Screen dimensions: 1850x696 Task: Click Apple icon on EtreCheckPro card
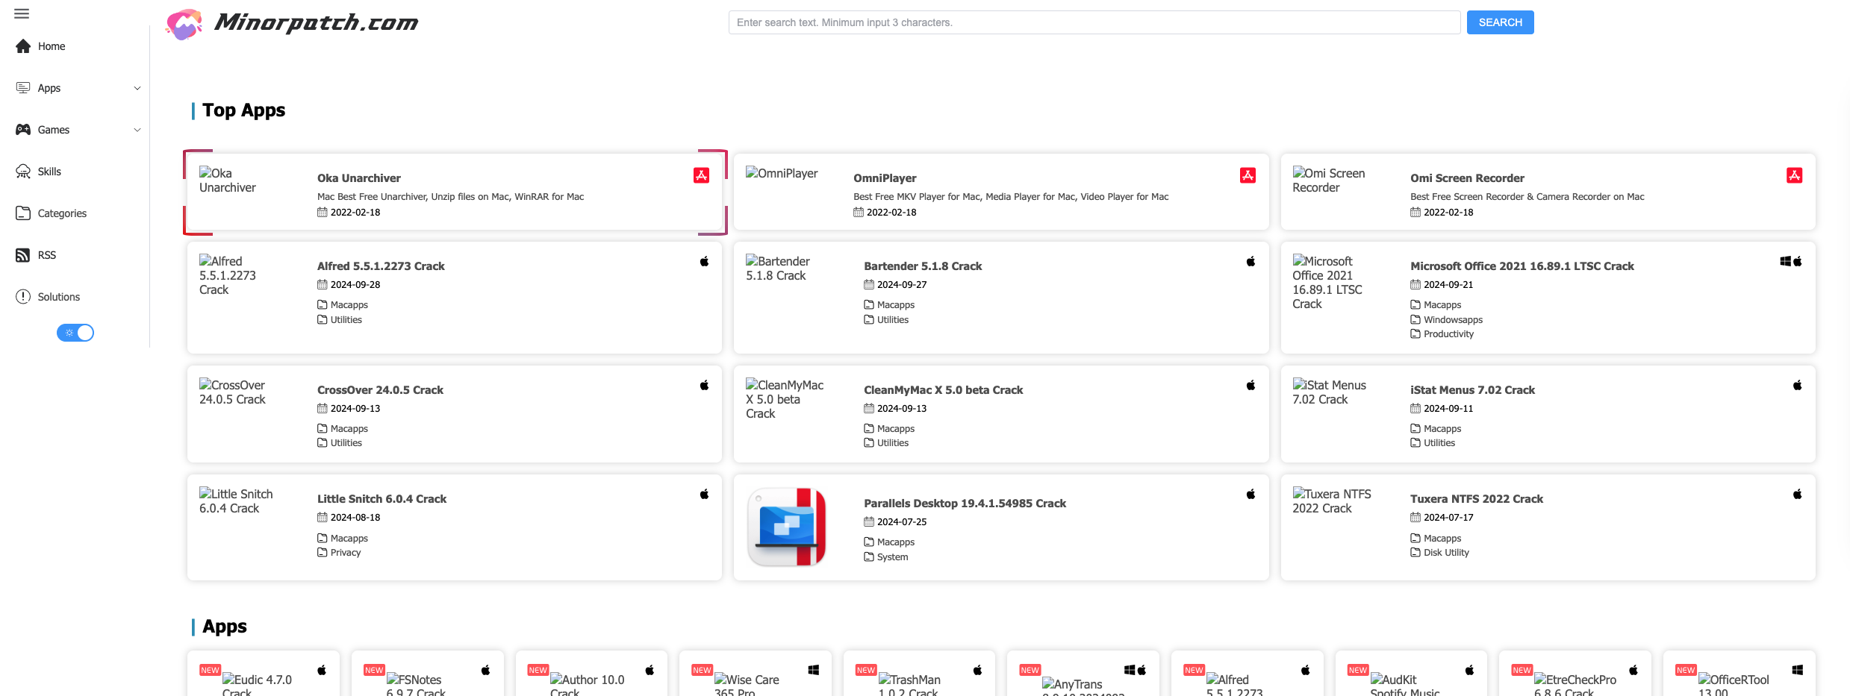[x=1633, y=670]
